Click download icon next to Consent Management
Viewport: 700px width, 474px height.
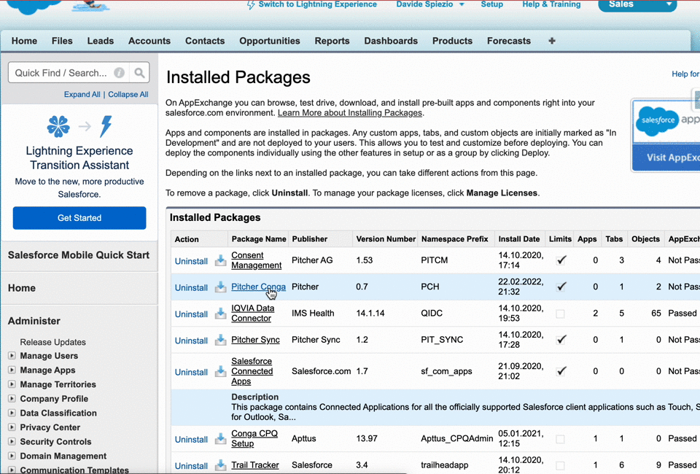click(220, 260)
